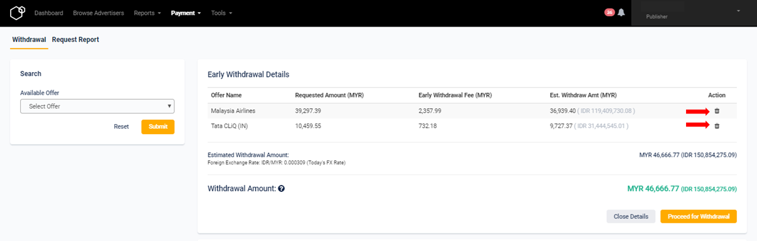
Task: Delete the Malaysia Airlines withdrawal row
Action: (x=717, y=111)
